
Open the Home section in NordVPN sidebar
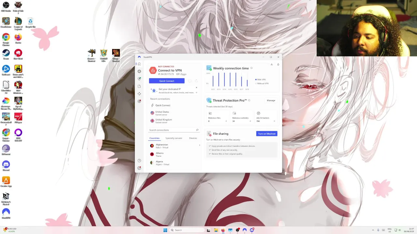[139, 64]
